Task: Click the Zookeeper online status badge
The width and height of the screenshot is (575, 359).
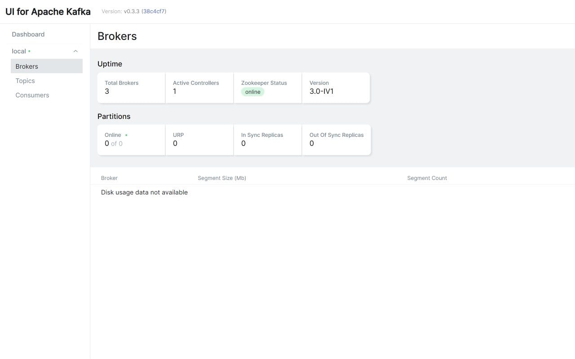Action: pos(252,92)
